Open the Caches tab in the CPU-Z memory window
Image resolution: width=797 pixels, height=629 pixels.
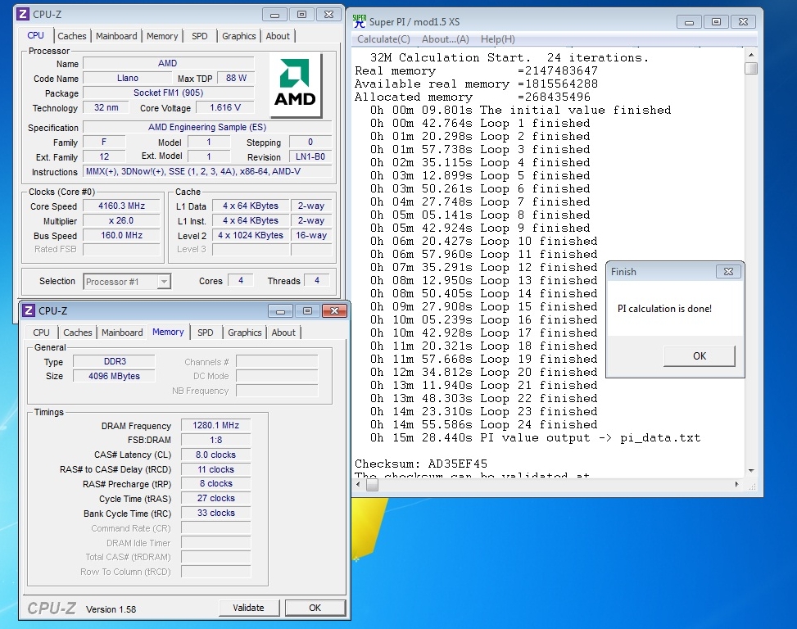(x=77, y=333)
